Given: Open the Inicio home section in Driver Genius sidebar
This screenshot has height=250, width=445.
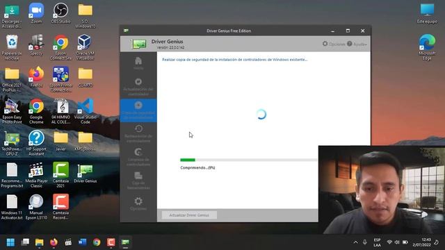Looking at the screenshot, I should pos(138,63).
